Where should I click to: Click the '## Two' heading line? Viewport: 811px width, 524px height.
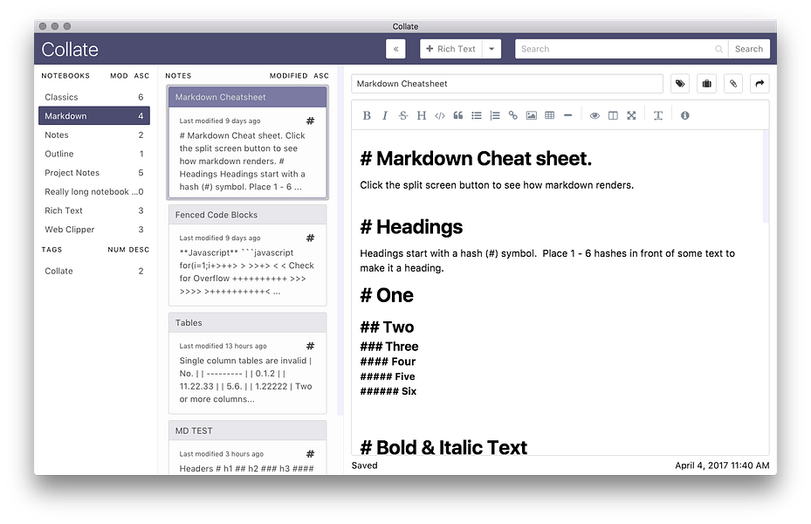387,327
